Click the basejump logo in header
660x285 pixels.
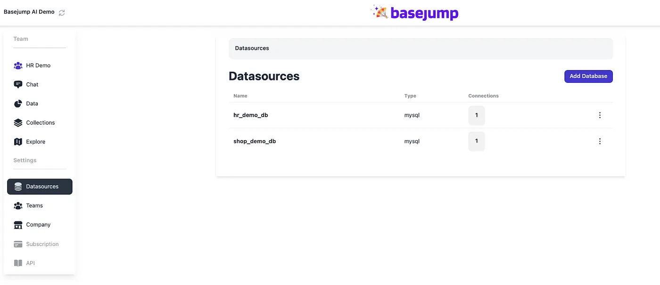click(x=415, y=13)
